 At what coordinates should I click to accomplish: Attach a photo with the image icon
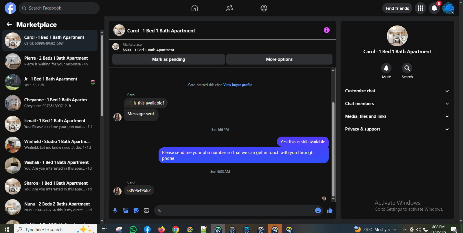coord(126,210)
